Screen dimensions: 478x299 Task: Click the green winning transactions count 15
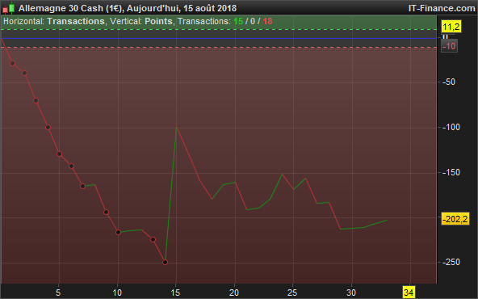238,21
